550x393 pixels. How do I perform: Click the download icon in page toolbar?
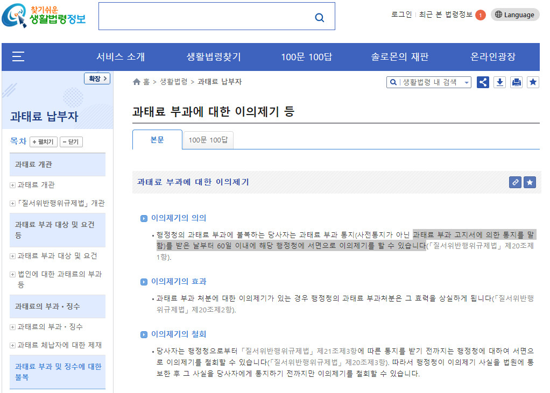(x=500, y=82)
